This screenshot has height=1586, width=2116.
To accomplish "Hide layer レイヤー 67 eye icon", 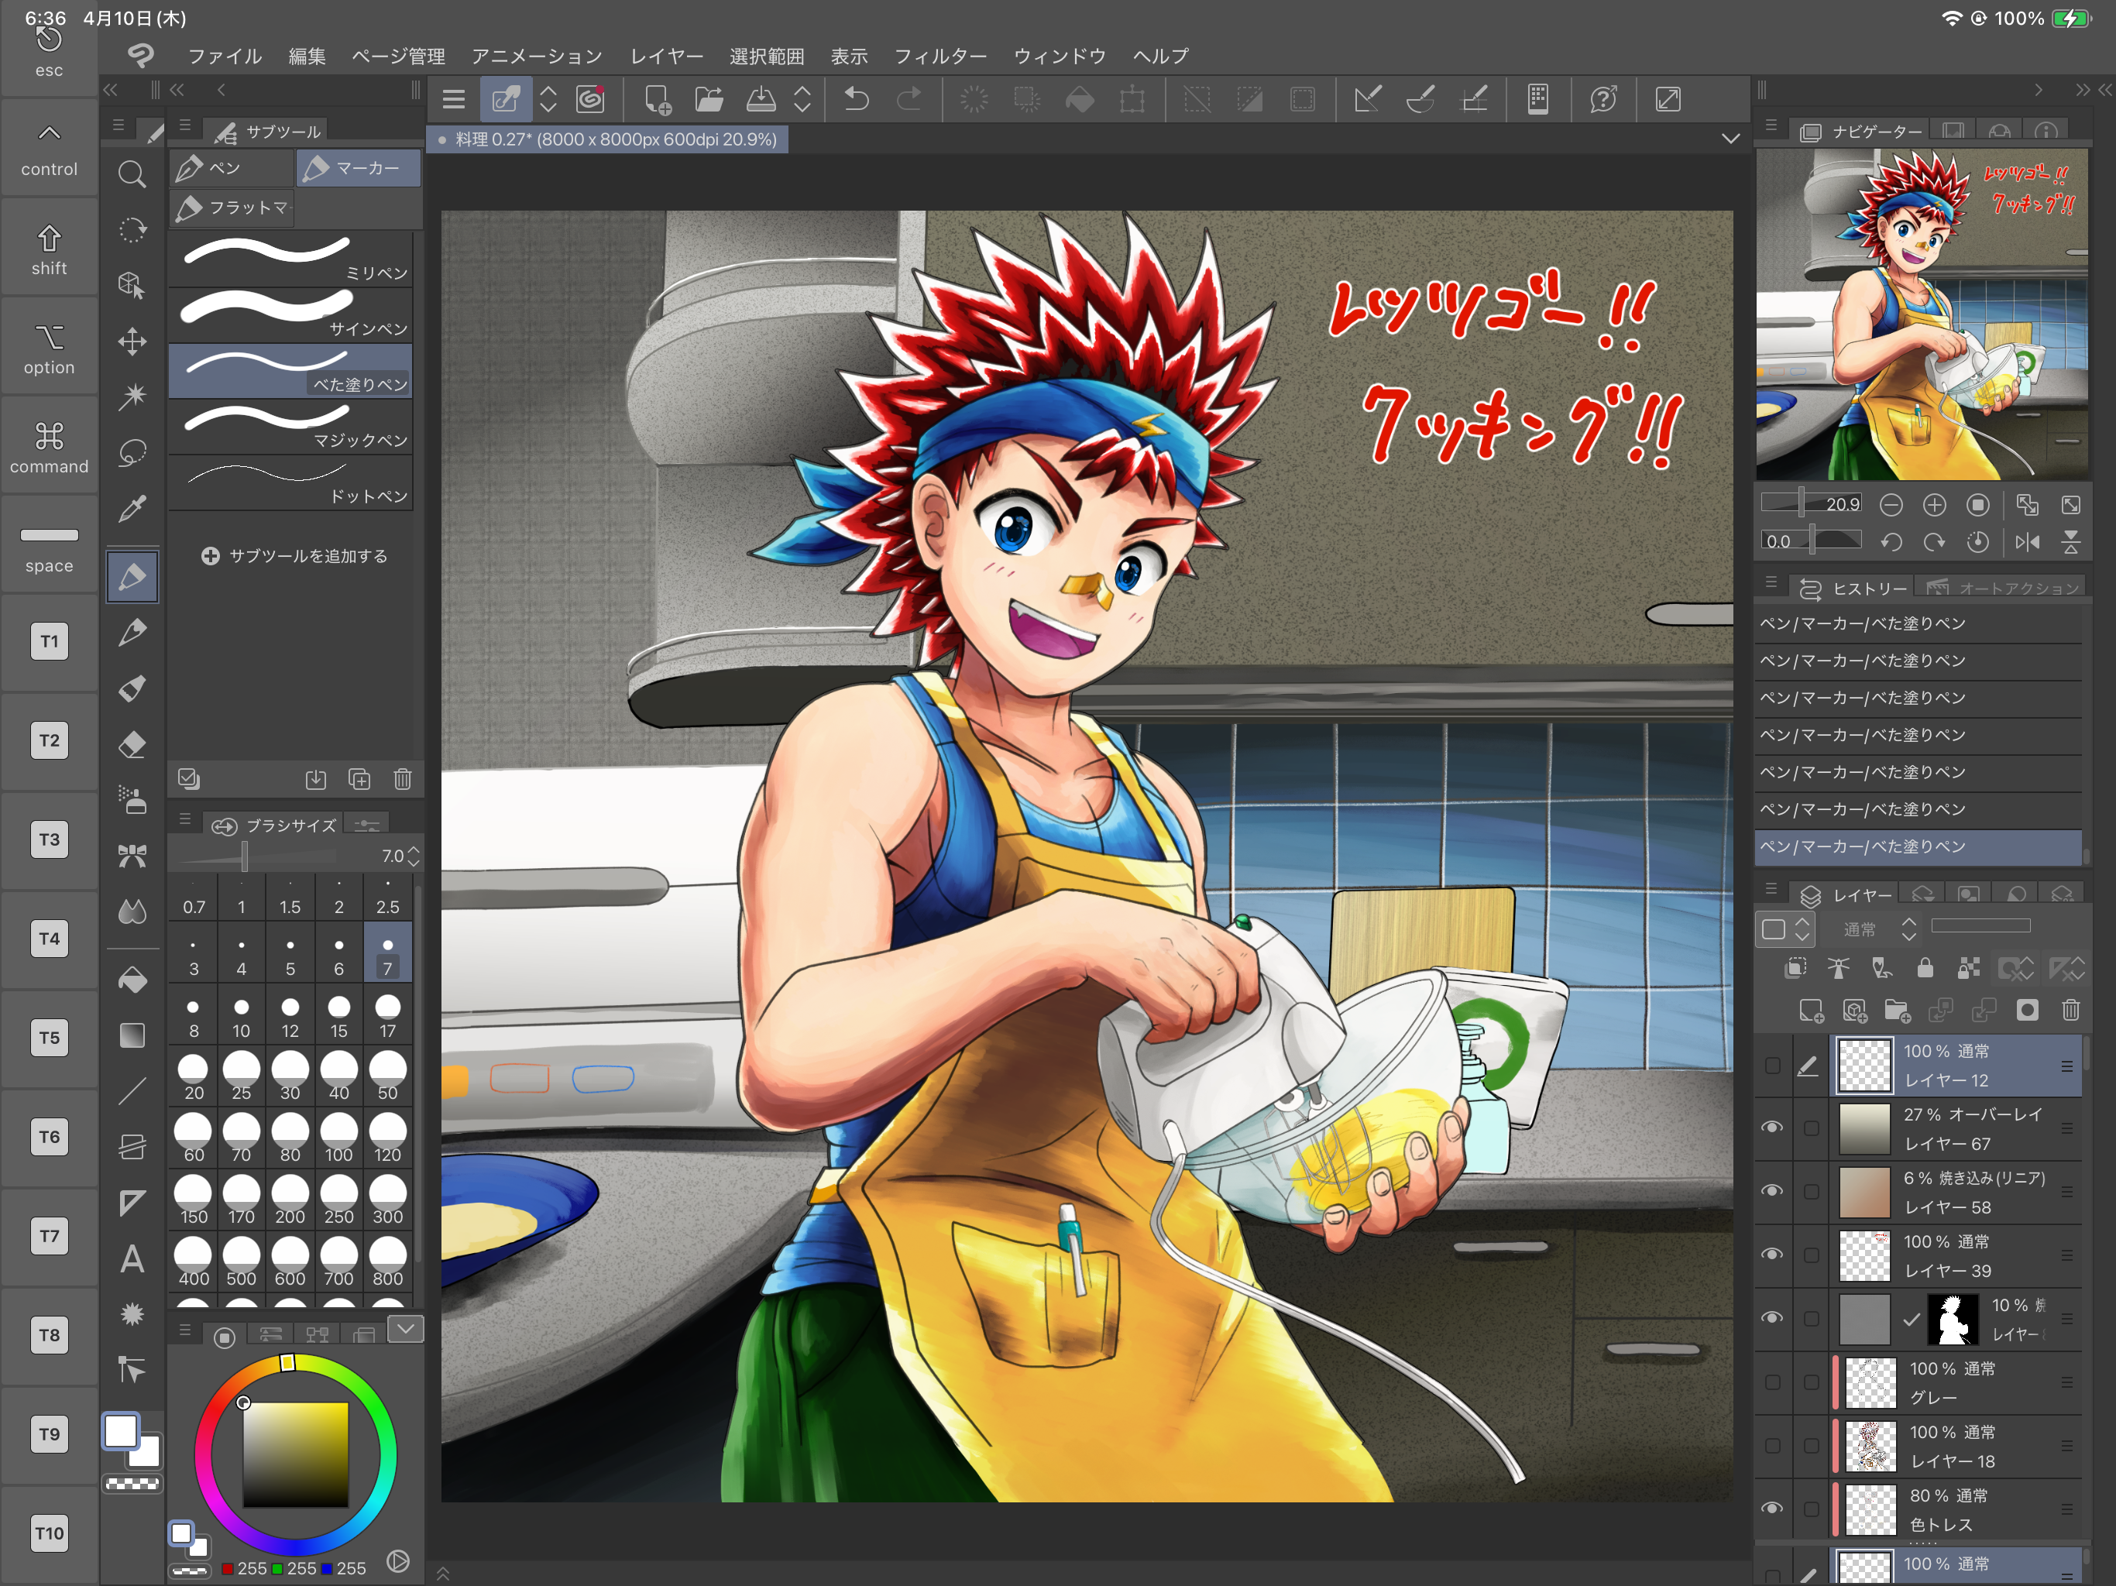I will 1773,1128.
